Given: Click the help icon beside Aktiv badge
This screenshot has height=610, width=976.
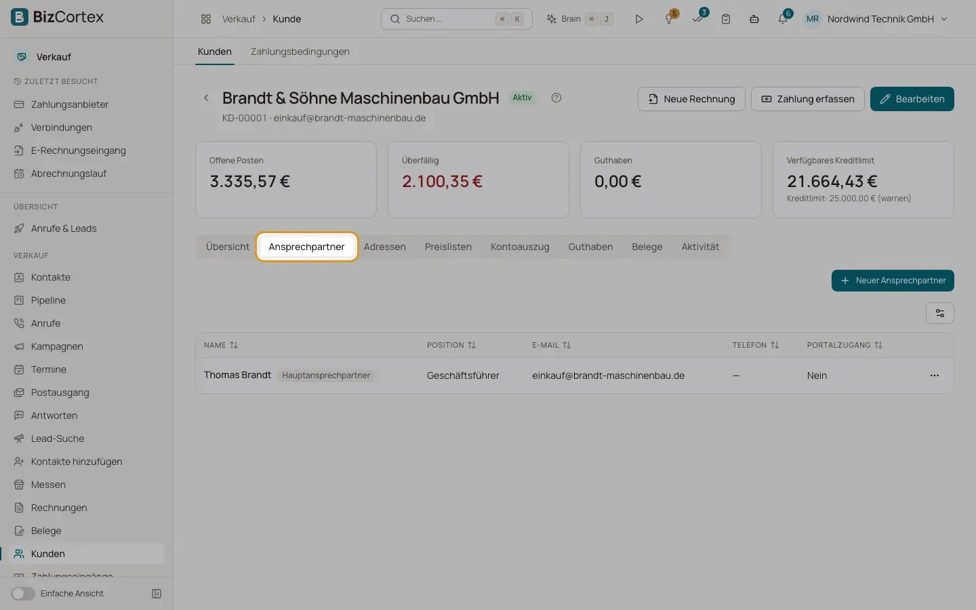Looking at the screenshot, I should tap(556, 98).
